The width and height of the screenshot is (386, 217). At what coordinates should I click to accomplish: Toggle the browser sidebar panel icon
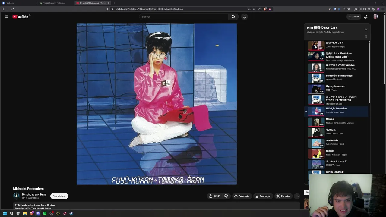pos(360,9)
